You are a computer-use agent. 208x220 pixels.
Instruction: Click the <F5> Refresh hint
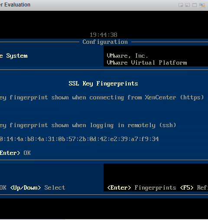(x=194, y=187)
